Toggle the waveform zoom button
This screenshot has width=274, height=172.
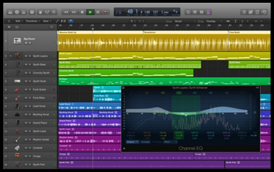pyautogui.click(x=228, y=21)
